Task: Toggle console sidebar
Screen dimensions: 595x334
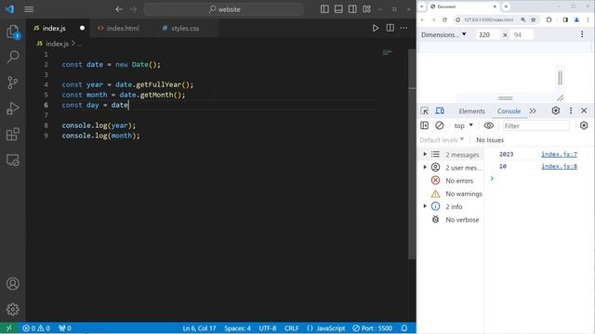Action: click(x=424, y=125)
